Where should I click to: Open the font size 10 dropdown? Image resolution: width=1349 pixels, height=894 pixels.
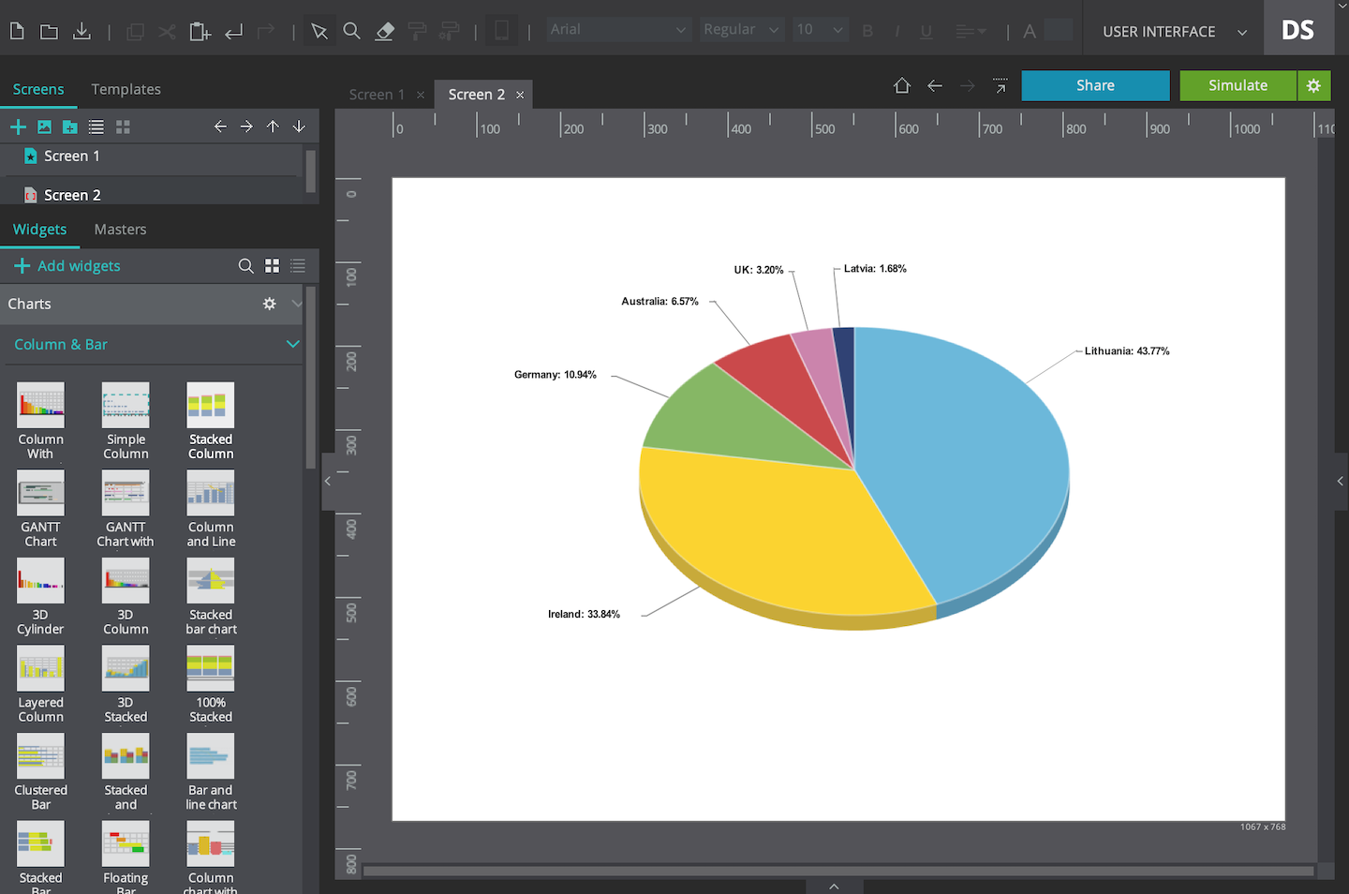tap(820, 29)
